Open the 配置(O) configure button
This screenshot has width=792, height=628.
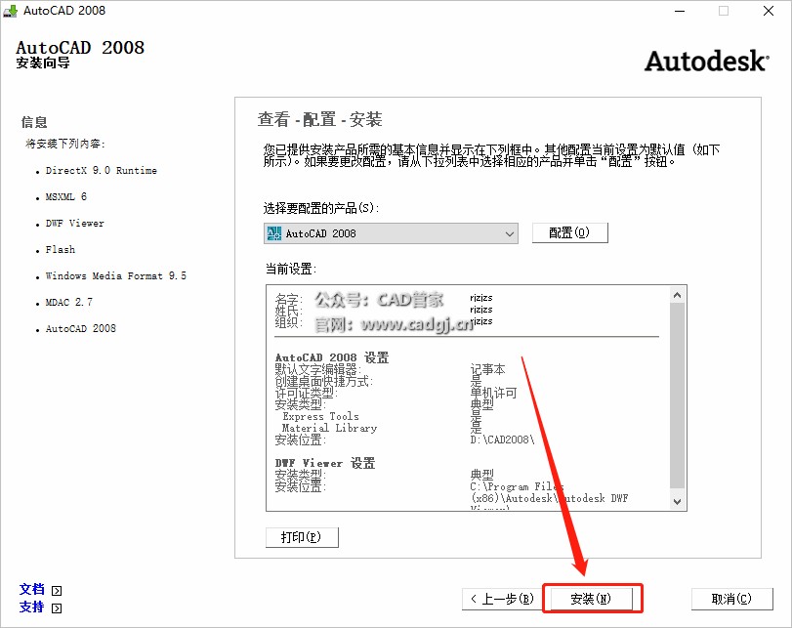[x=569, y=232]
